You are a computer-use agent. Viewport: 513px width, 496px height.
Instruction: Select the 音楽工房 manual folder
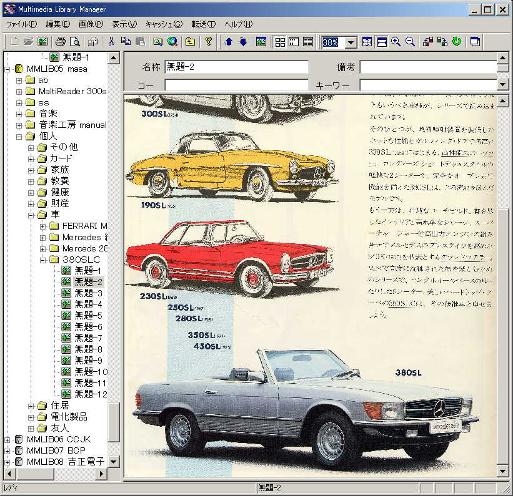(73, 125)
